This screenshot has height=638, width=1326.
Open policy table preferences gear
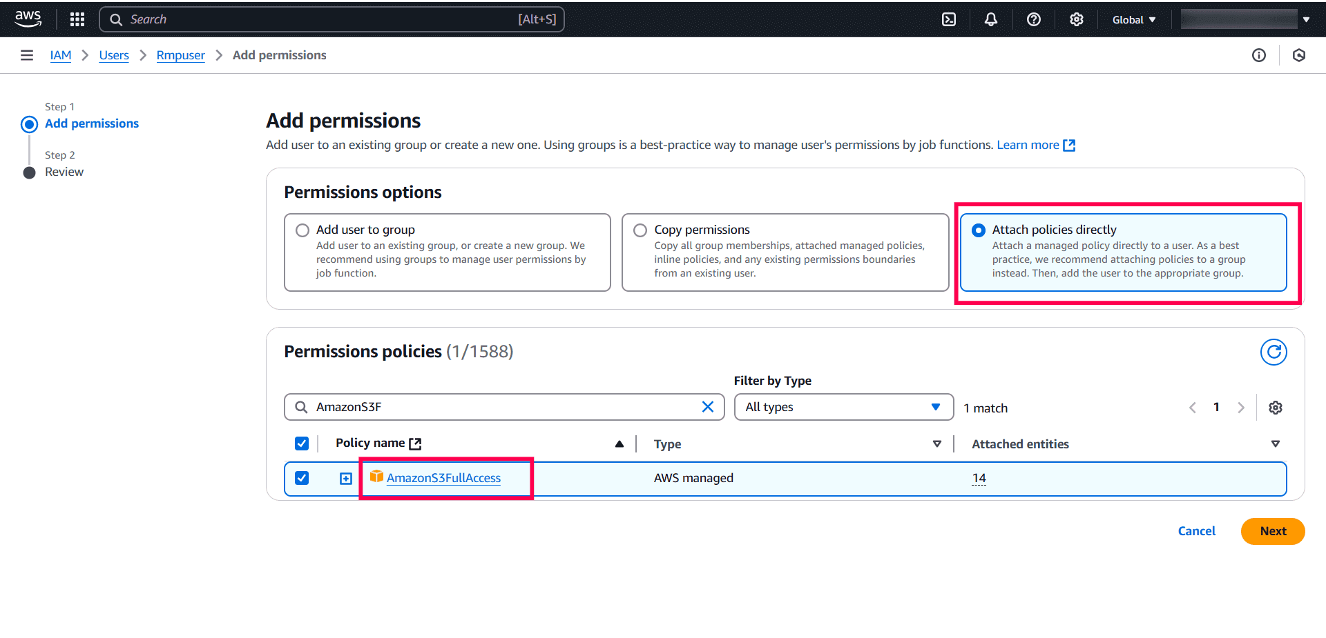click(1276, 408)
